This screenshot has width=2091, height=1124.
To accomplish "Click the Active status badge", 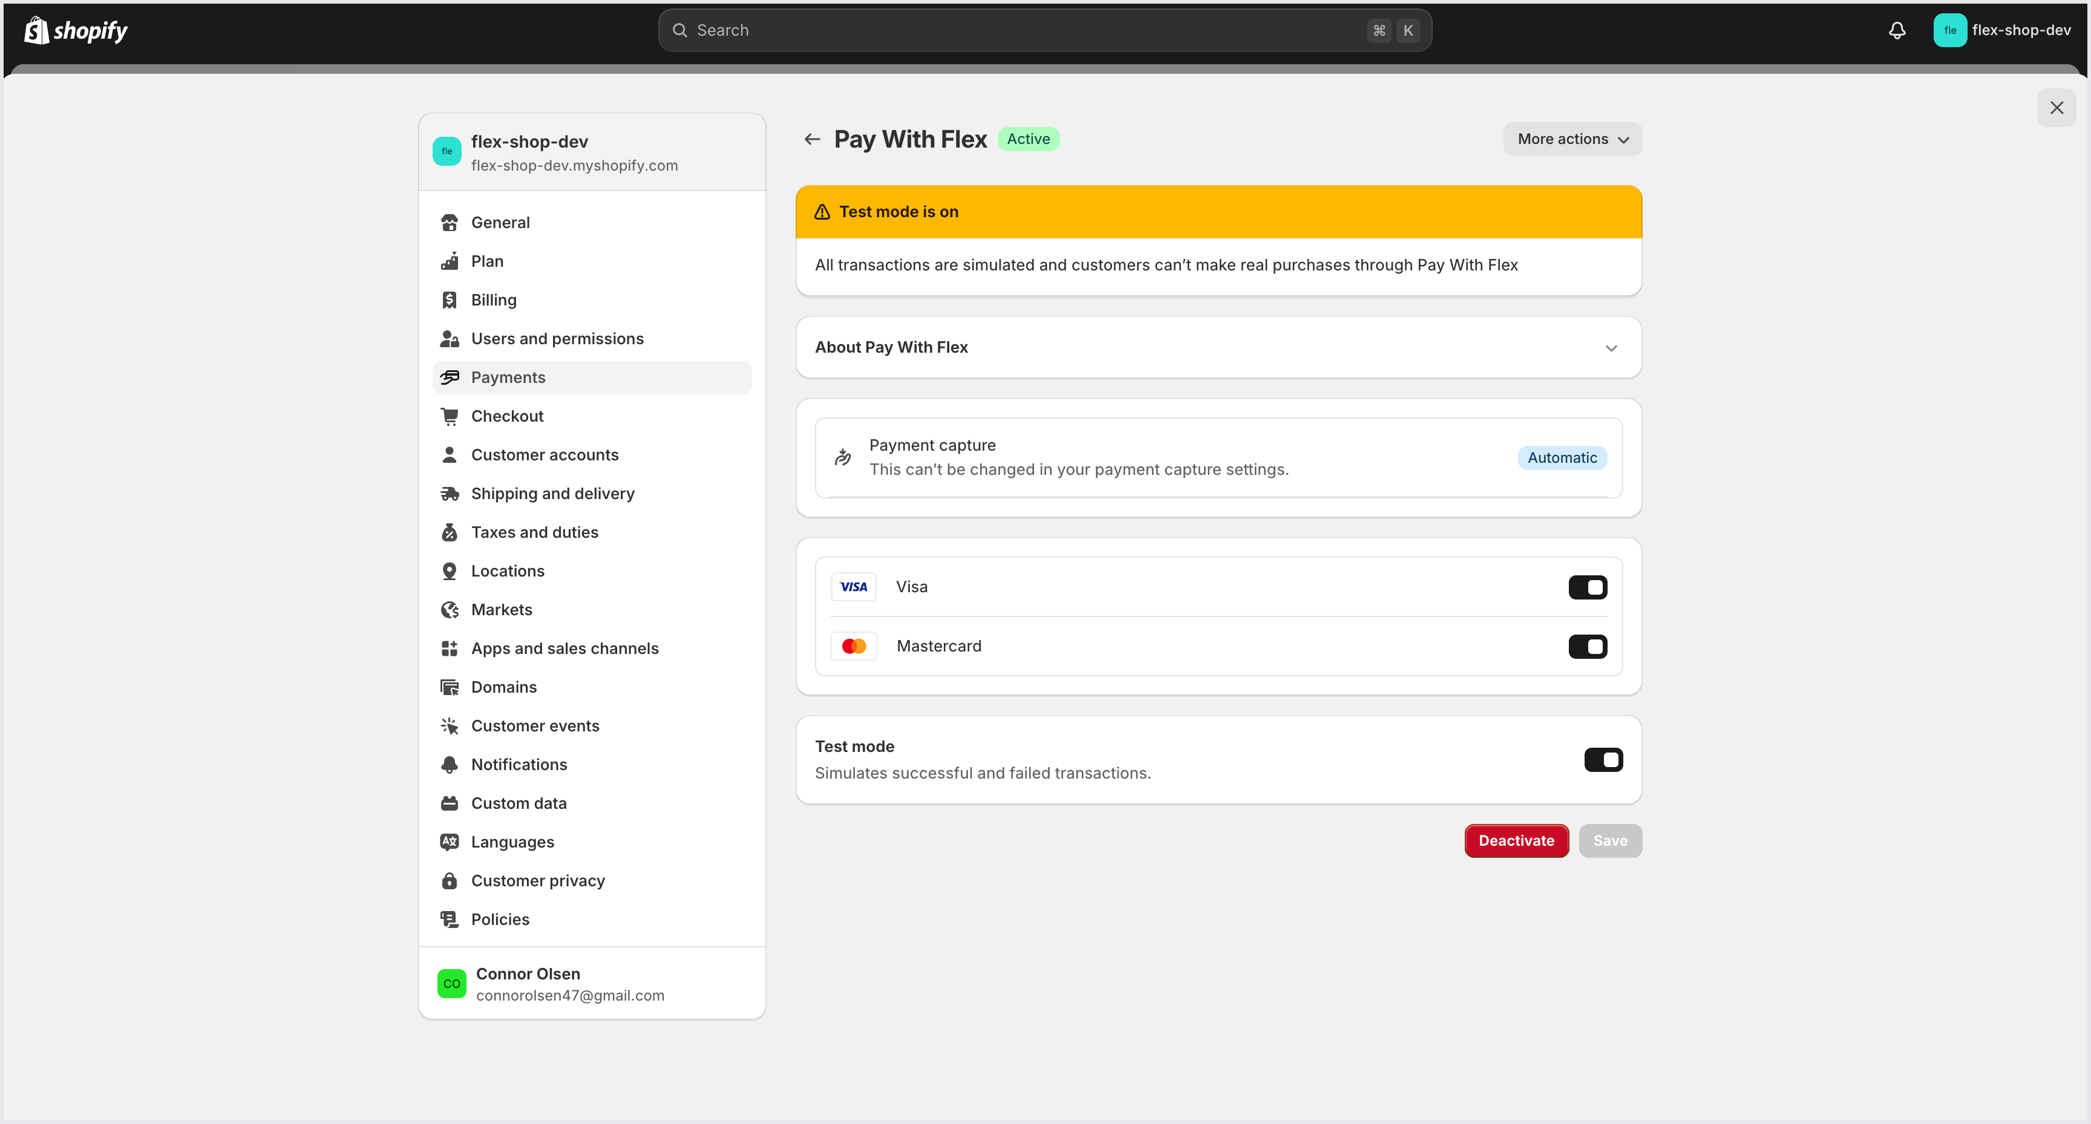I will click(x=1027, y=139).
